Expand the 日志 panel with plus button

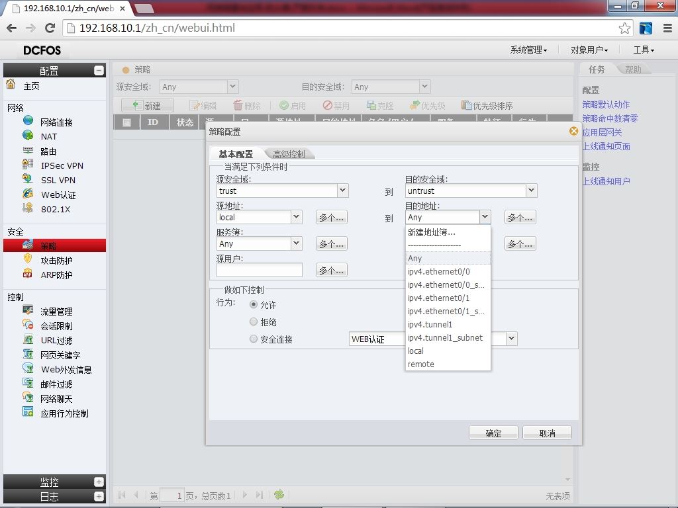point(99,497)
